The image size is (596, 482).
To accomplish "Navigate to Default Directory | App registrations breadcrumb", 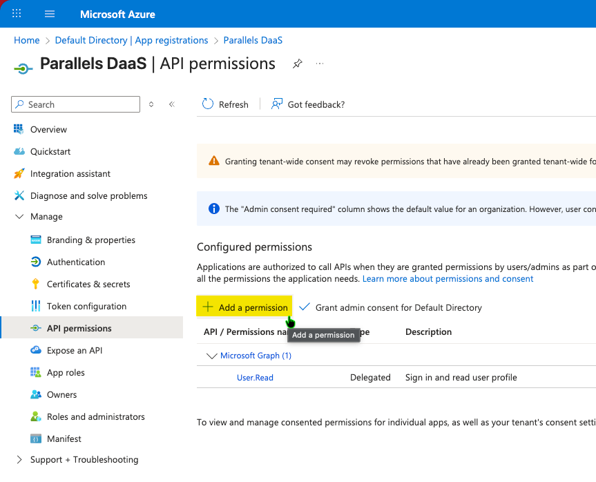I will [131, 41].
